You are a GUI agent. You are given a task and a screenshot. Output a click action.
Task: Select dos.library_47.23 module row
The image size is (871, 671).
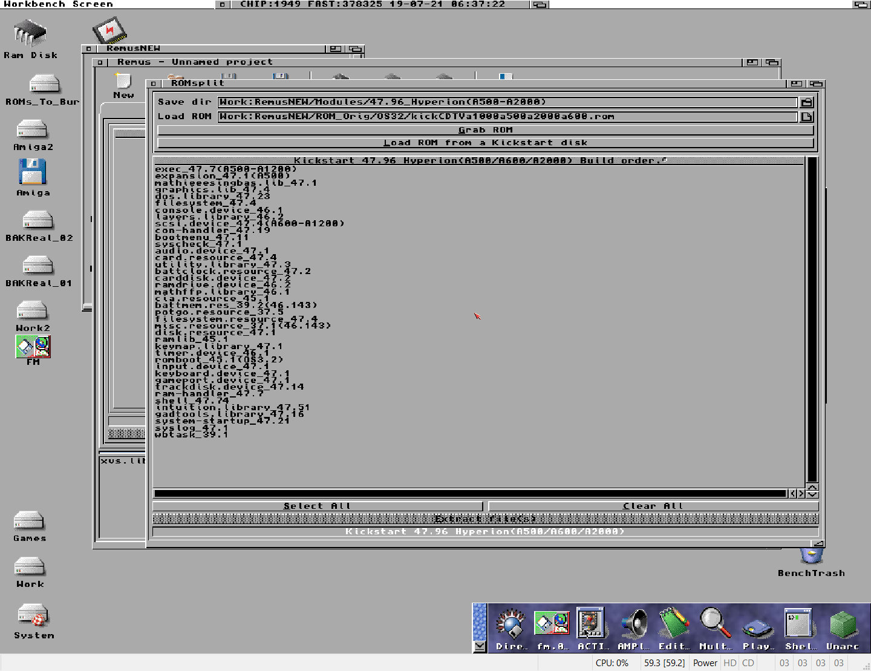coord(212,196)
